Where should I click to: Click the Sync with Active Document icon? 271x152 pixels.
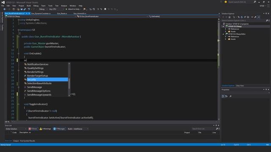coord(239,17)
